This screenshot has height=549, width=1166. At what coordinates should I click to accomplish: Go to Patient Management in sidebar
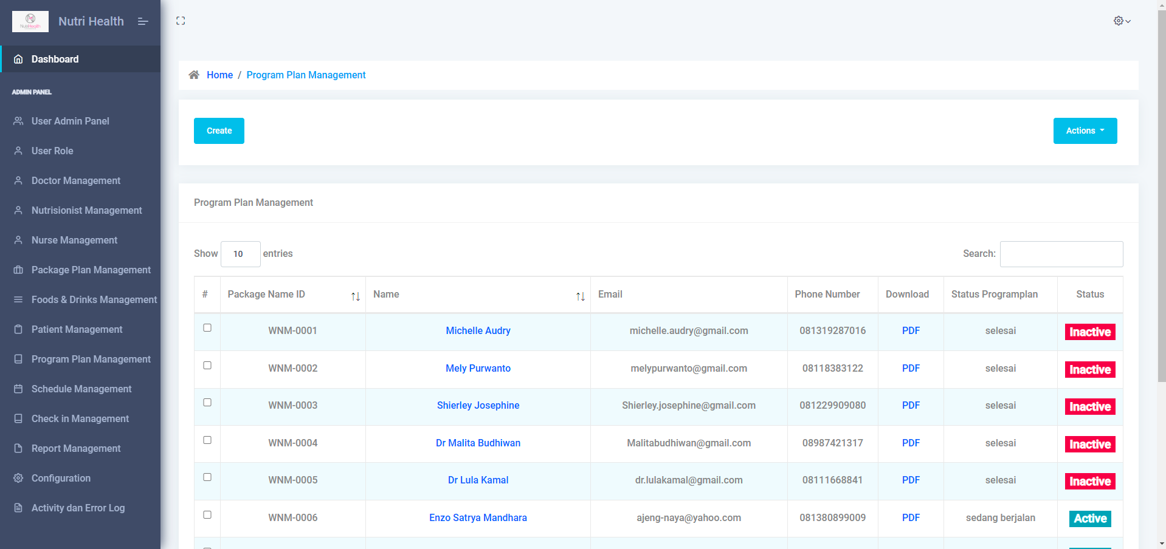(77, 329)
